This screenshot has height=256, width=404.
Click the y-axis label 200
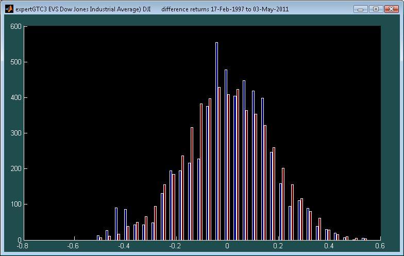[16, 169]
